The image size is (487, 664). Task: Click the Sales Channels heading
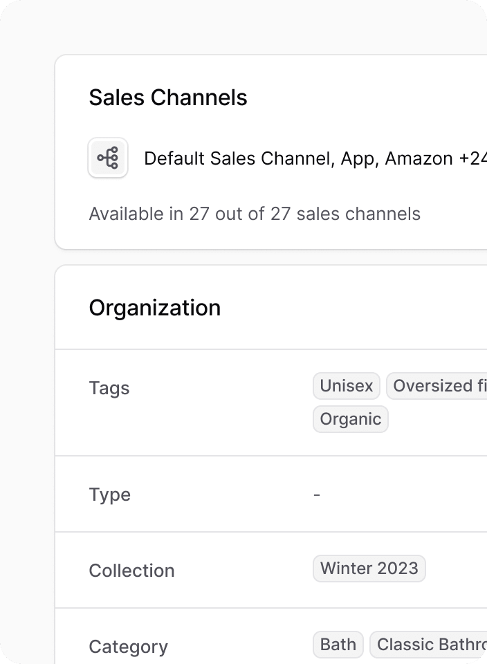pyautogui.click(x=168, y=98)
